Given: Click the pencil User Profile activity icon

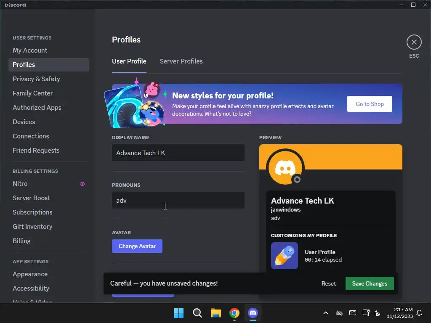Looking at the screenshot, I should [x=284, y=255].
